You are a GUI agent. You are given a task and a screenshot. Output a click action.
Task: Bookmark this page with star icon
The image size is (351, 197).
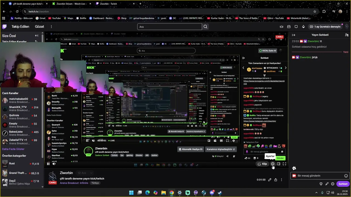coord(315,11)
